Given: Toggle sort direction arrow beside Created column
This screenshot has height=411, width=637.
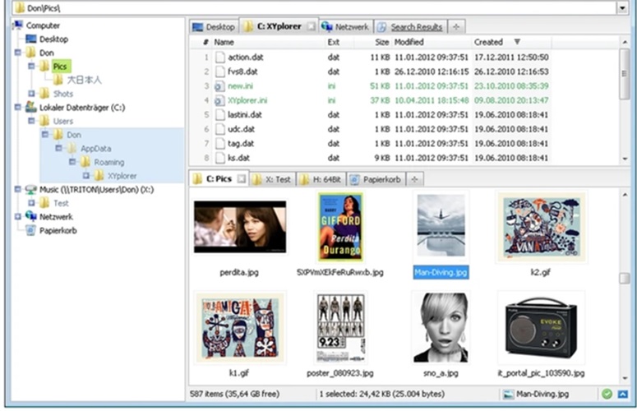Looking at the screenshot, I should (517, 42).
